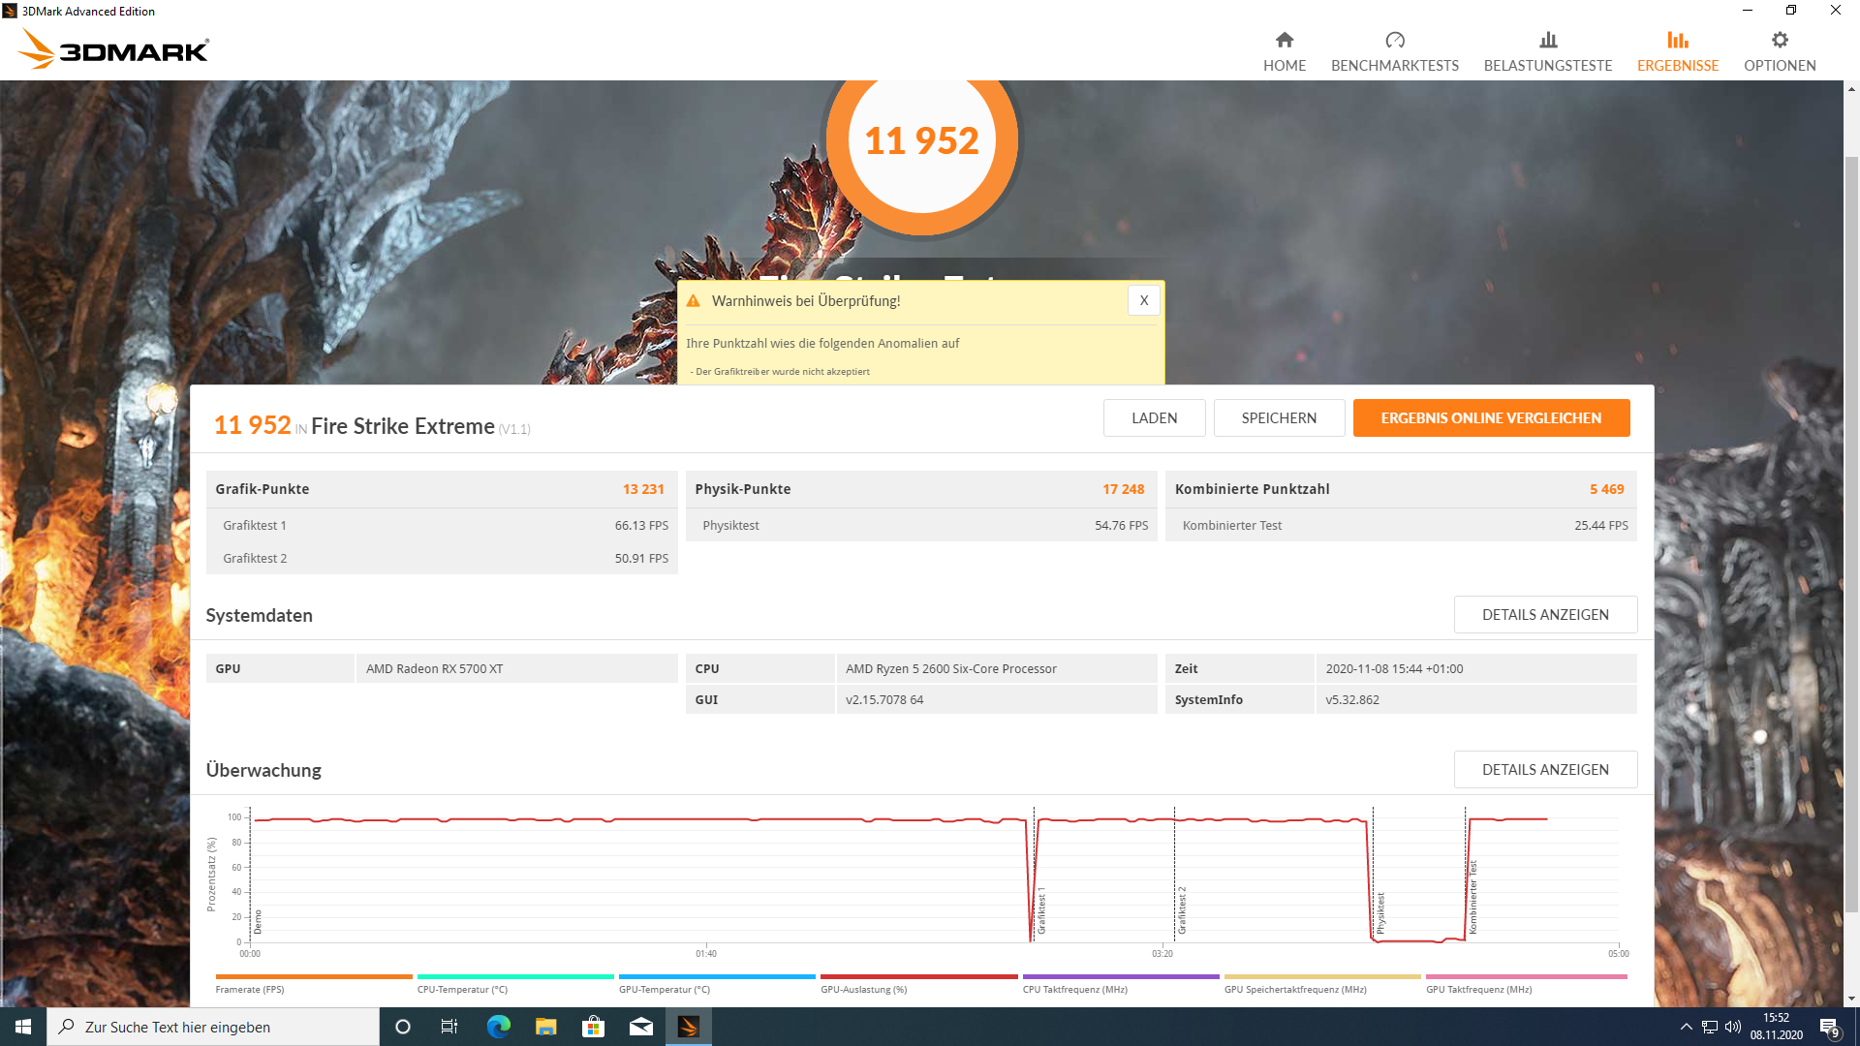Switch to the Ergebnisse tab
The image size is (1860, 1046).
(x=1677, y=52)
